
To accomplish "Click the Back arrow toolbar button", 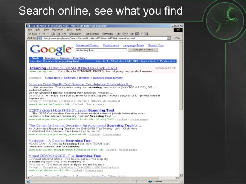I will [x=32, y=34].
